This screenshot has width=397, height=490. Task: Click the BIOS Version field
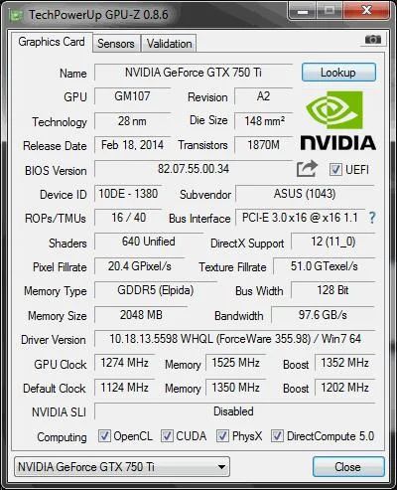click(x=194, y=169)
